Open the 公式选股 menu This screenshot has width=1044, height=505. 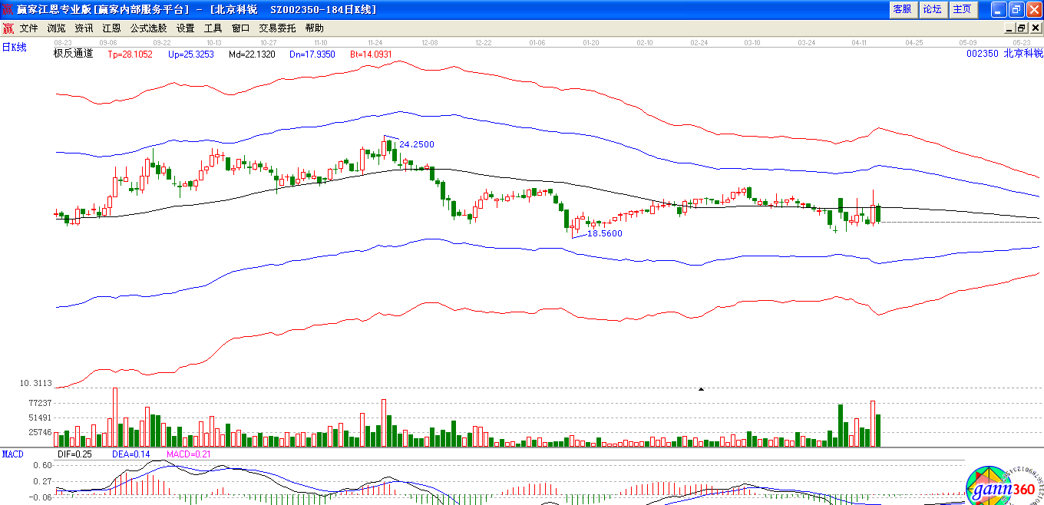(x=148, y=28)
